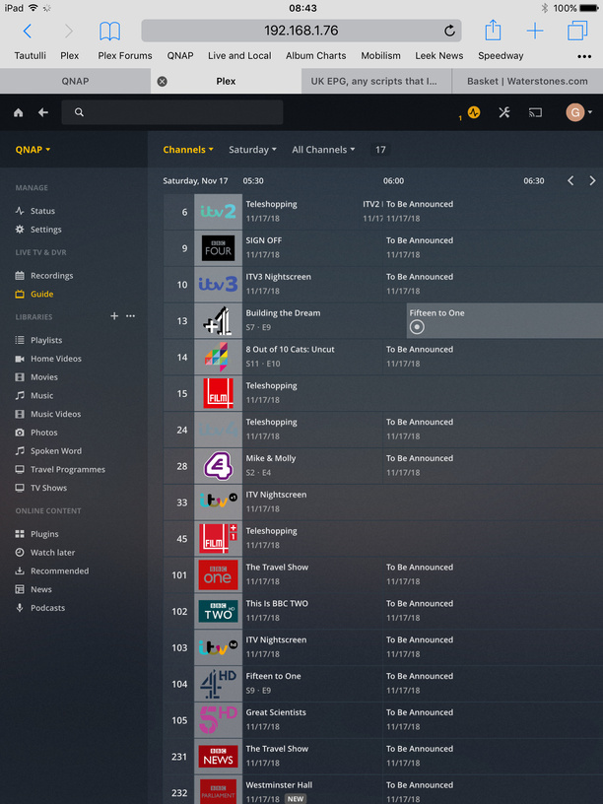The width and height of the screenshot is (603, 804).
Task: Open Watch later list
Action: [45, 552]
